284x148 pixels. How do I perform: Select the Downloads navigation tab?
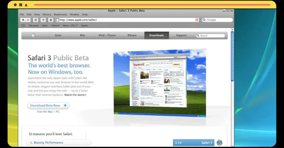pyautogui.click(x=157, y=35)
